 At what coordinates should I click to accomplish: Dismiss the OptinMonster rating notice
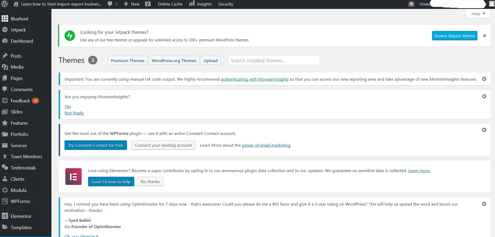tap(484, 204)
